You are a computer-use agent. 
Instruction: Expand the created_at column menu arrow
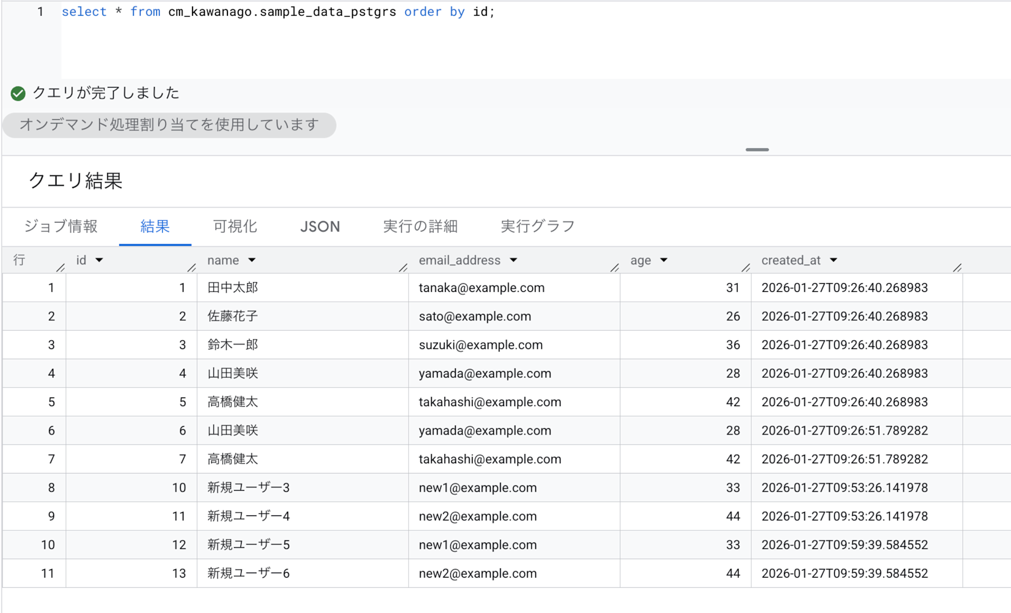tap(834, 260)
